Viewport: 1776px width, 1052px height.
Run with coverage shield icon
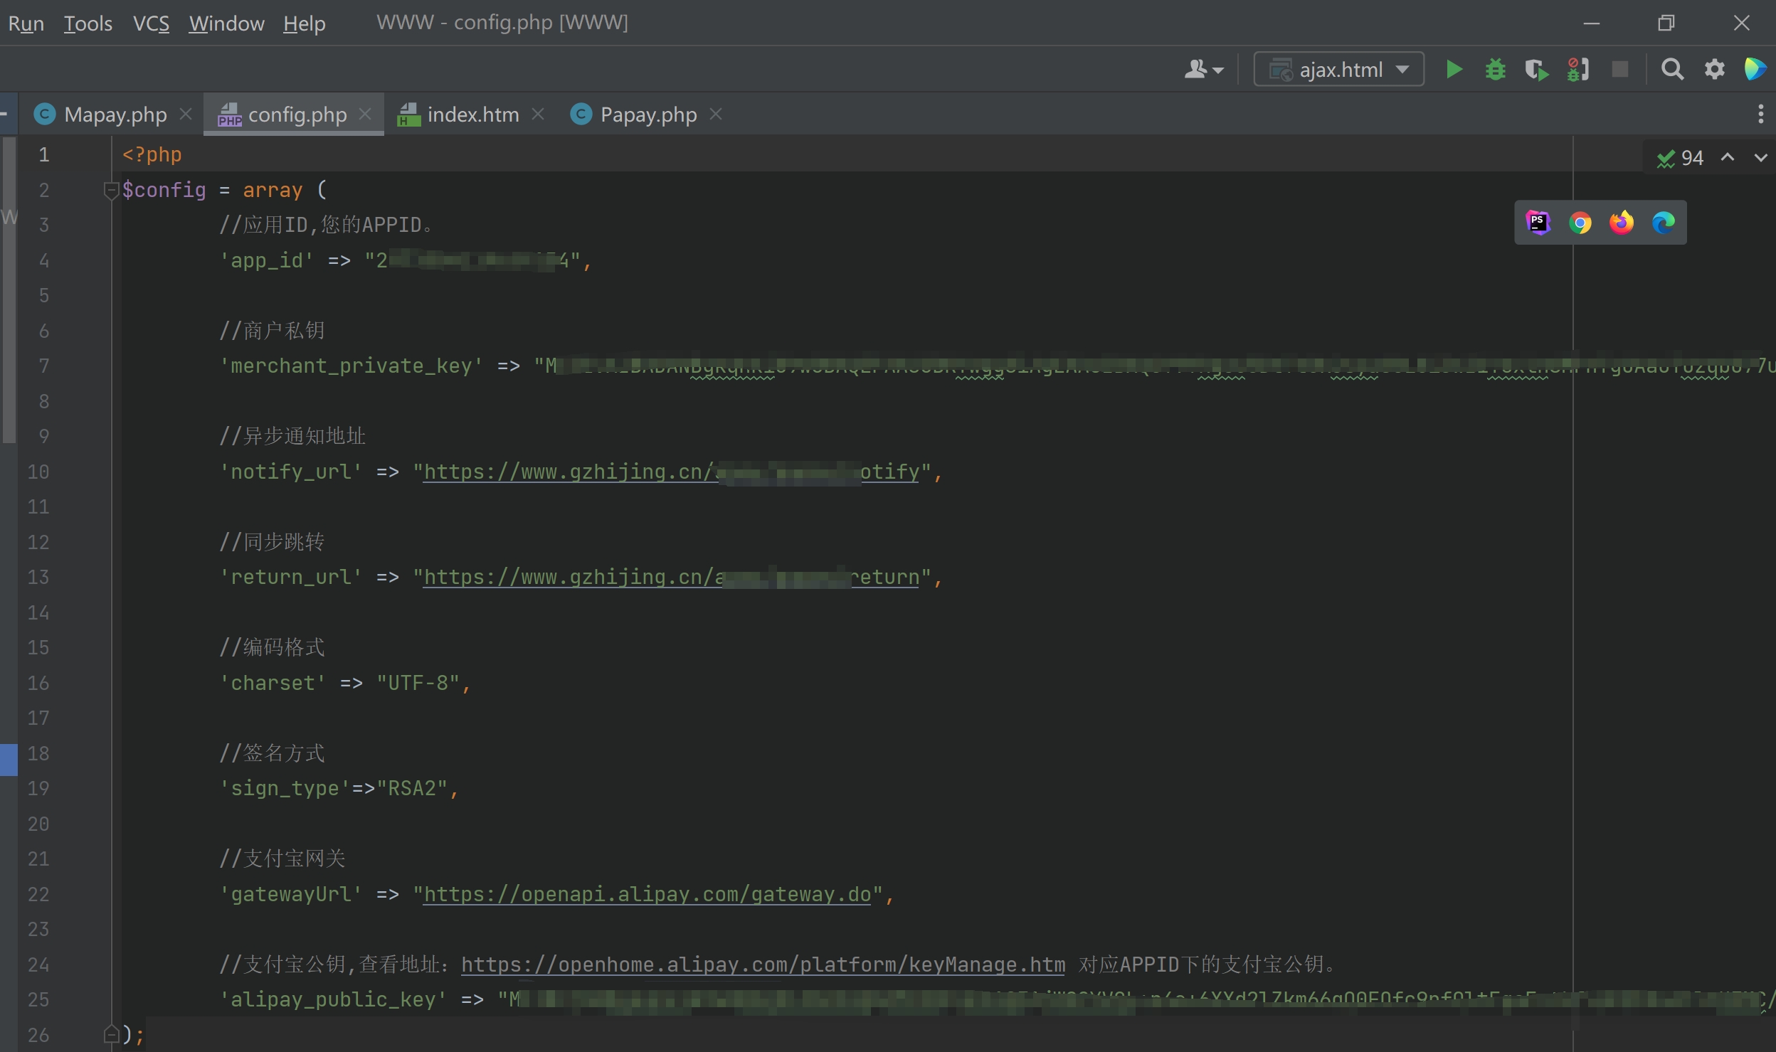(x=1536, y=70)
